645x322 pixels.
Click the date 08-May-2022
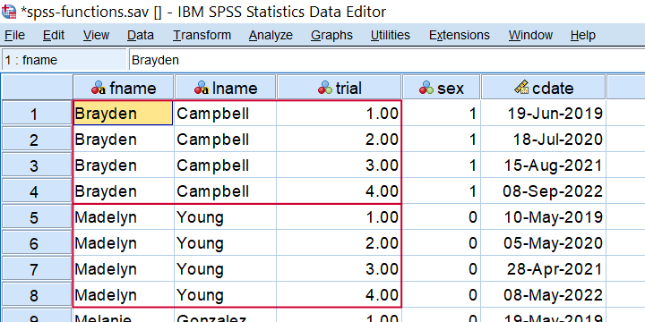(543, 294)
